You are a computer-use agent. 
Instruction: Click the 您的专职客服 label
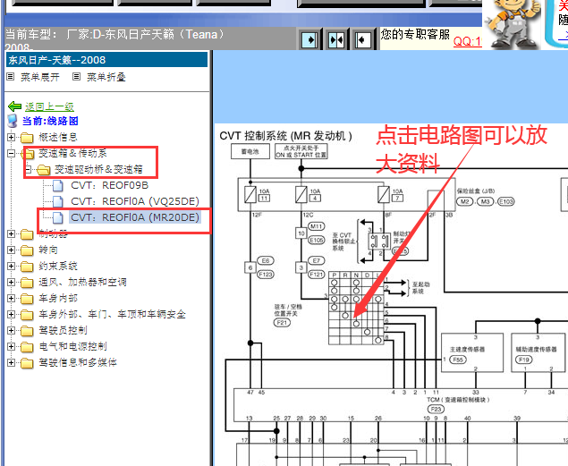pyautogui.click(x=415, y=35)
